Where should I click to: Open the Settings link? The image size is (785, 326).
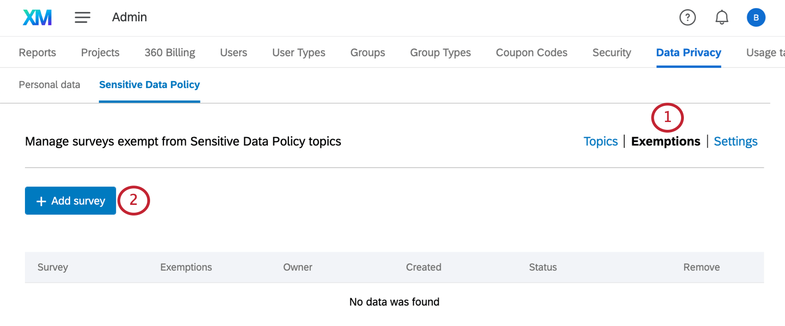coord(736,141)
